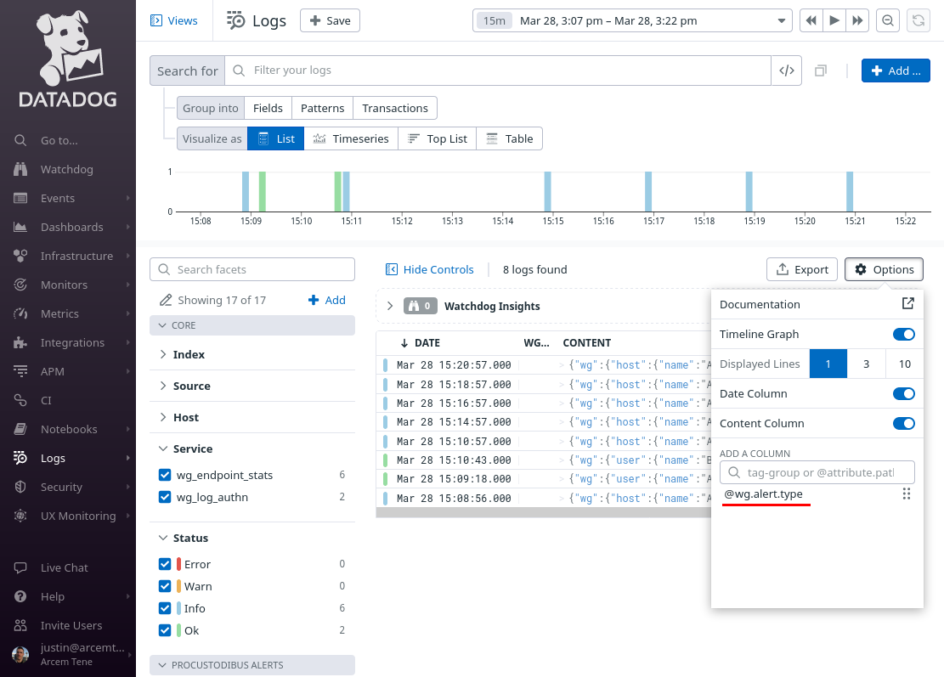Group into Fields
944x677 pixels.
click(268, 109)
